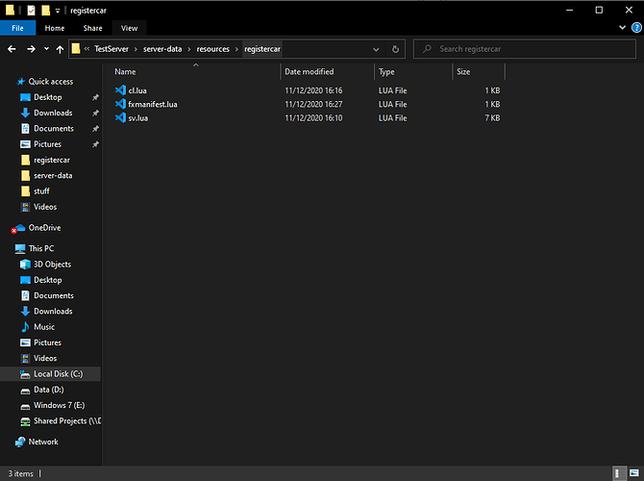Open Network in the navigation pane
The image size is (644, 481).
[x=43, y=442]
